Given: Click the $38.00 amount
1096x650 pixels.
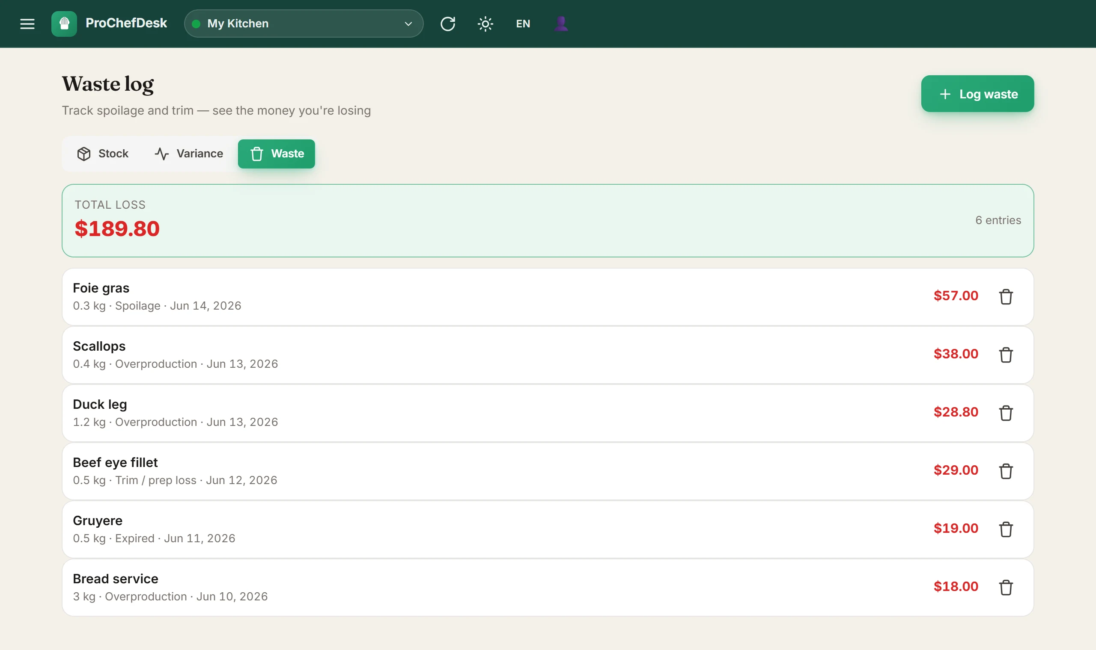Looking at the screenshot, I should point(956,354).
